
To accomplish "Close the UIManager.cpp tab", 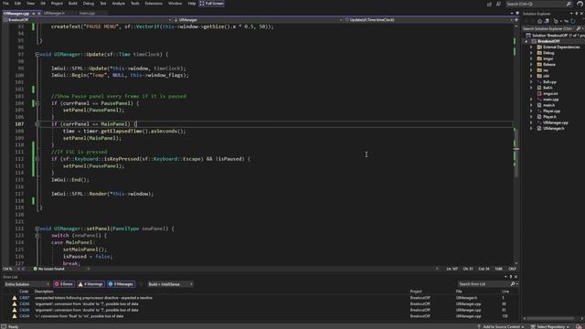I will (38, 14).
